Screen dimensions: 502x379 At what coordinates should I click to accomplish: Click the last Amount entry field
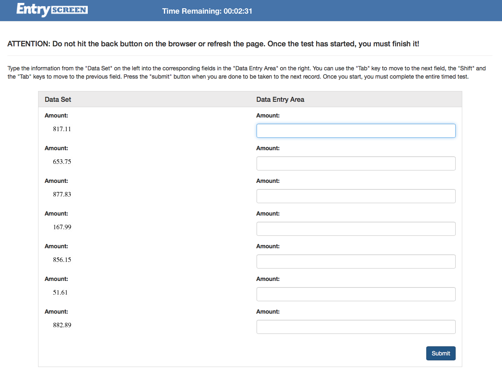pos(356,326)
